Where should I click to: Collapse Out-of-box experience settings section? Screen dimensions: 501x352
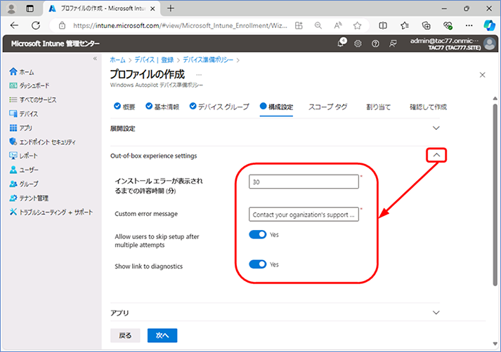436,155
